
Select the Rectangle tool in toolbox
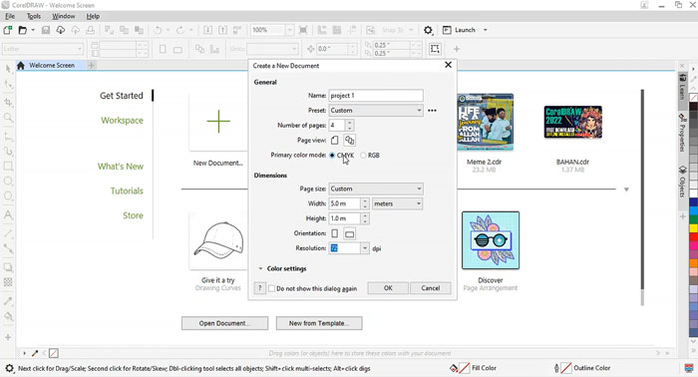[x=8, y=167]
